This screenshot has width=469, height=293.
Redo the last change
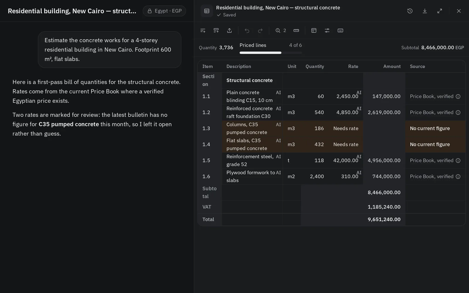(x=260, y=30)
